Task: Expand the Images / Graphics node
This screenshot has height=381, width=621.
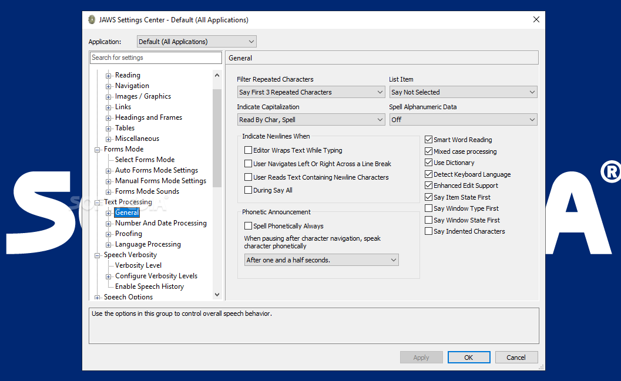Action: tap(108, 97)
